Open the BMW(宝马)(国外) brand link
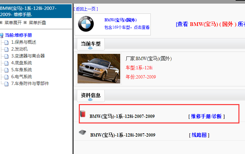This screenshot has height=154, width=245. click(121, 20)
